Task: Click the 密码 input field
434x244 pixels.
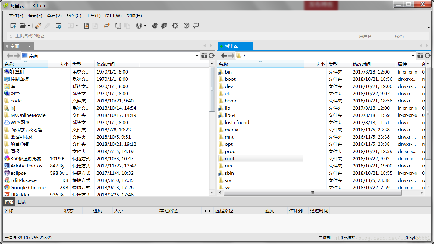Action: (411, 36)
